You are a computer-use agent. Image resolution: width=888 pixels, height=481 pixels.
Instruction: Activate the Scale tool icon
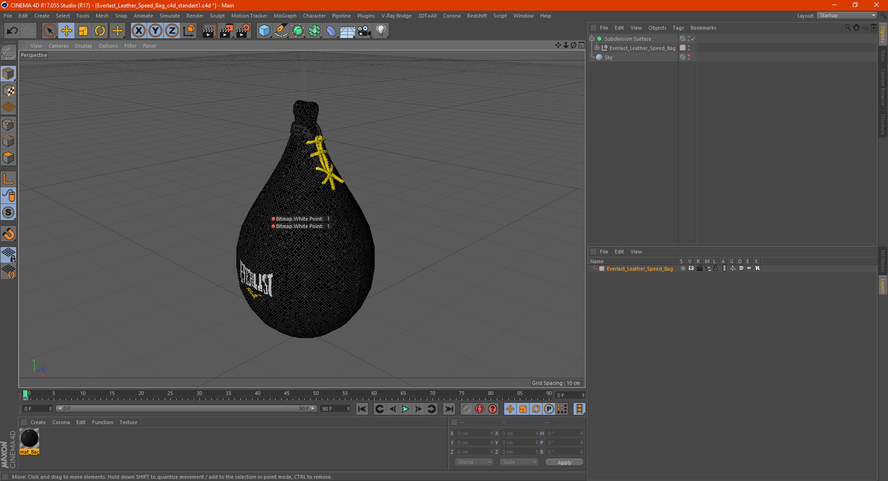point(83,31)
